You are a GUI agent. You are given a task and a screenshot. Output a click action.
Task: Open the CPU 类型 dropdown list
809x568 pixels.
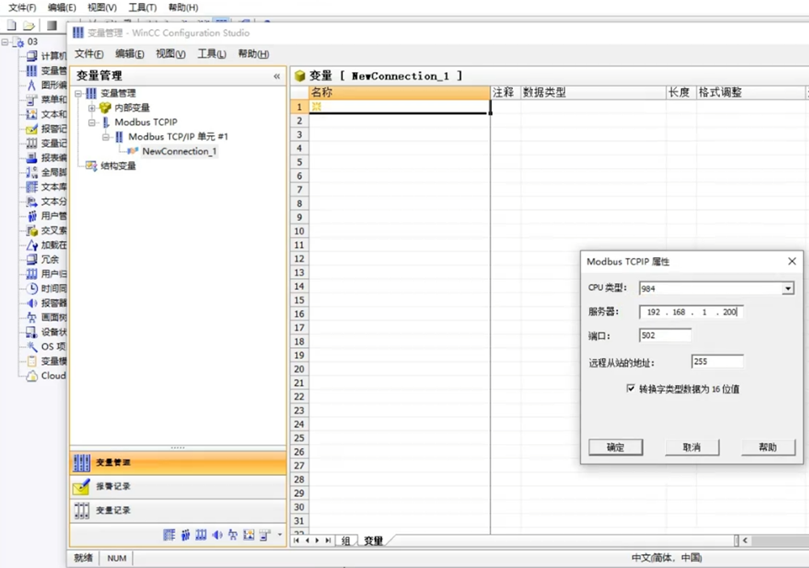pyautogui.click(x=788, y=288)
